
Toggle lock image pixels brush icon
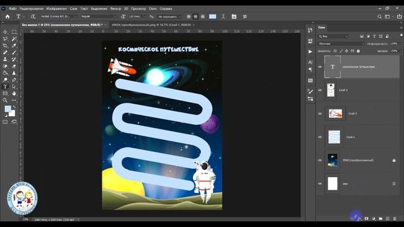341,51
